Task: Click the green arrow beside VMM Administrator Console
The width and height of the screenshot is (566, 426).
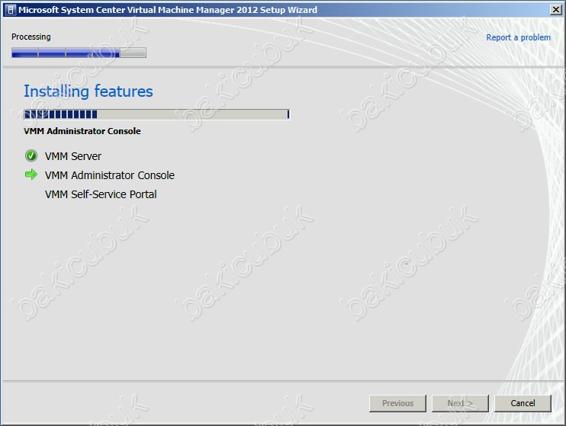Action: point(31,175)
